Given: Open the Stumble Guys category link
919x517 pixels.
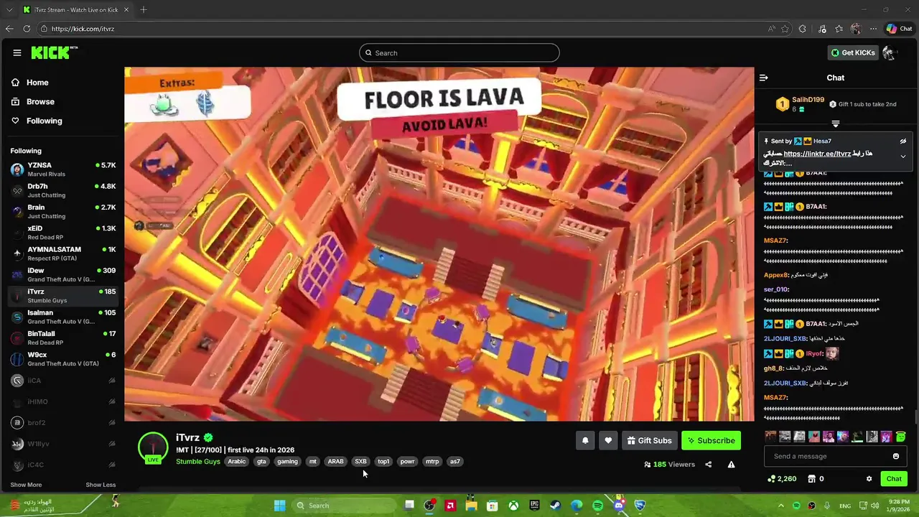Looking at the screenshot, I should tap(198, 461).
